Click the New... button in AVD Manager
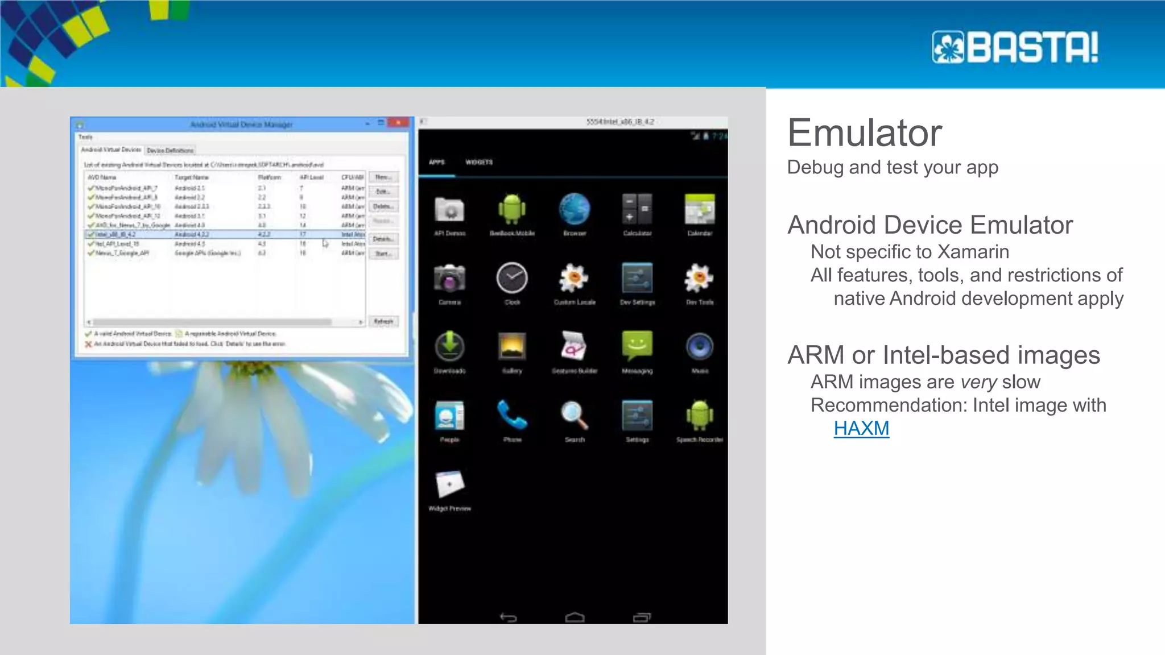This screenshot has width=1165, height=655. click(383, 177)
